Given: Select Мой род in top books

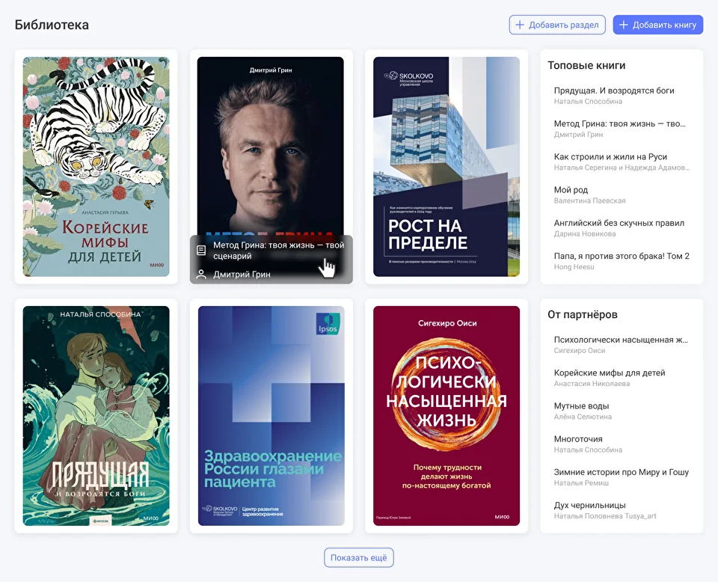Looking at the screenshot, I should coord(571,190).
